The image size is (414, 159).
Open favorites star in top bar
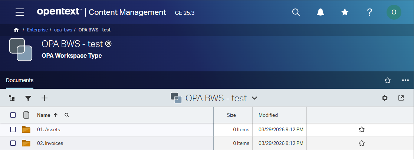click(345, 12)
